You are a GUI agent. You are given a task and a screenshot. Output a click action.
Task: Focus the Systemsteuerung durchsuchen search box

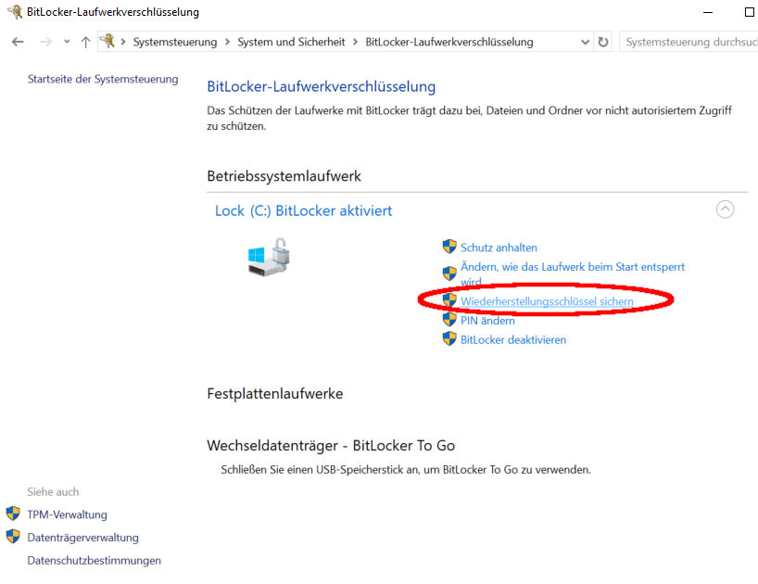pos(689,42)
